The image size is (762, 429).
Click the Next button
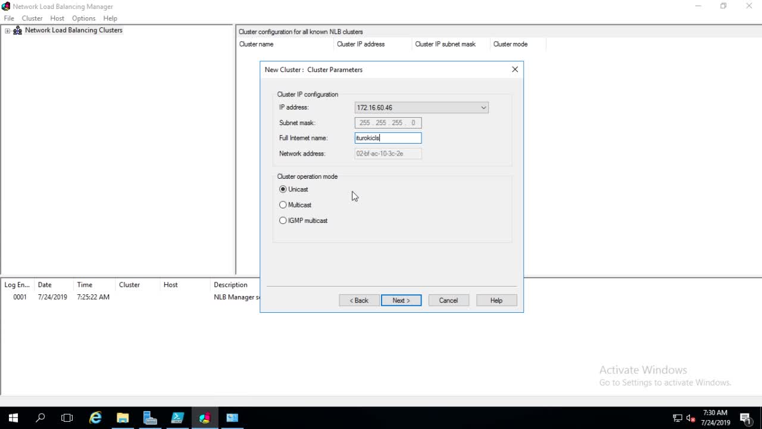click(x=401, y=300)
